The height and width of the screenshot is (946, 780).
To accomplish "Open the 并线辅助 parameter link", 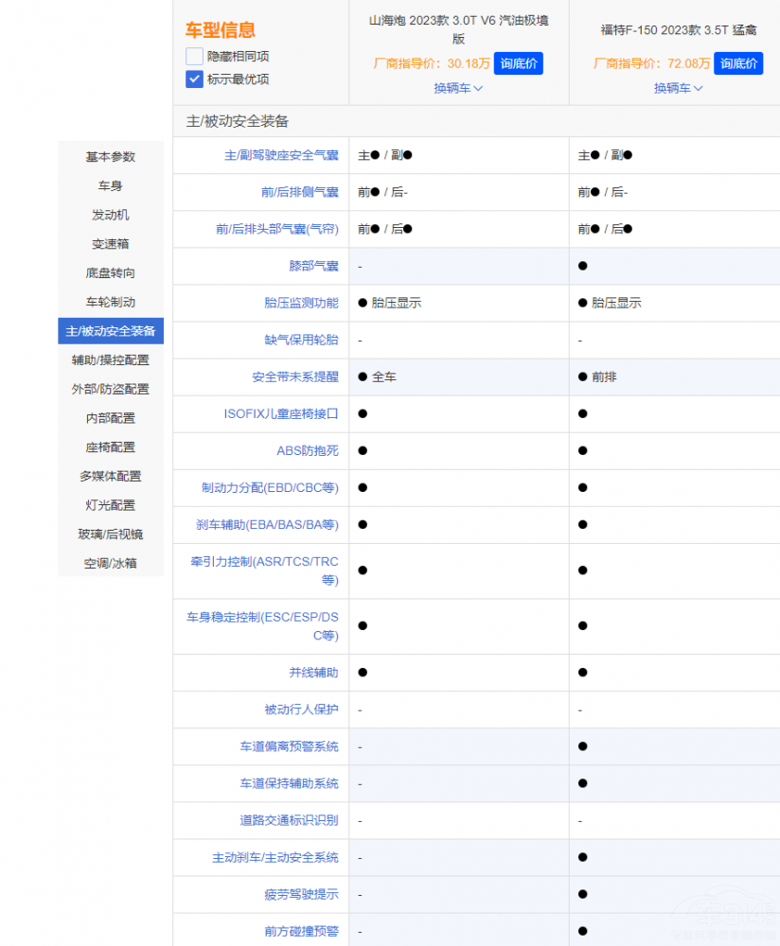I will pyautogui.click(x=313, y=673).
